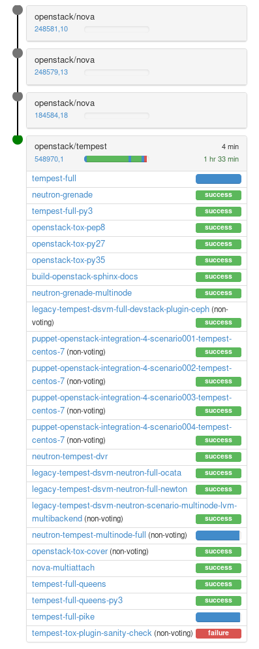Open change link 248579,13
259x649 pixels.
tap(51, 72)
